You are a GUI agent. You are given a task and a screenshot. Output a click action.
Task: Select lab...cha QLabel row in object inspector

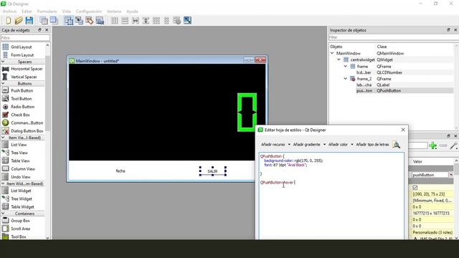point(391,85)
